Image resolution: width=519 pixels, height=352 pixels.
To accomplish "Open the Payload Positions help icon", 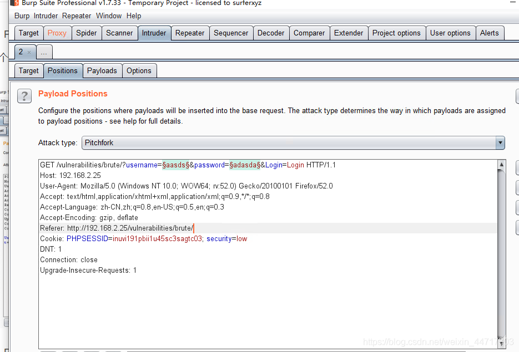I will (24, 96).
